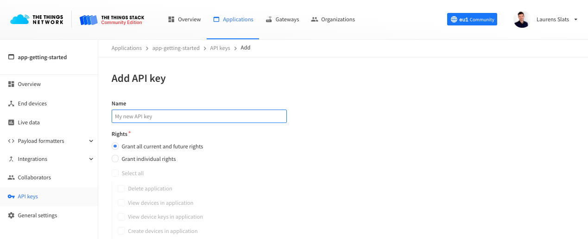The image size is (588, 239).
Task: Click the API keys key icon
Action: coord(11,196)
